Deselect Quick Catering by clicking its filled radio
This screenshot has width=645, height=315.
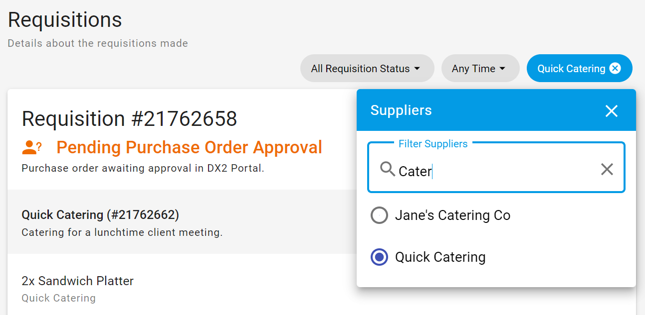pos(379,257)
